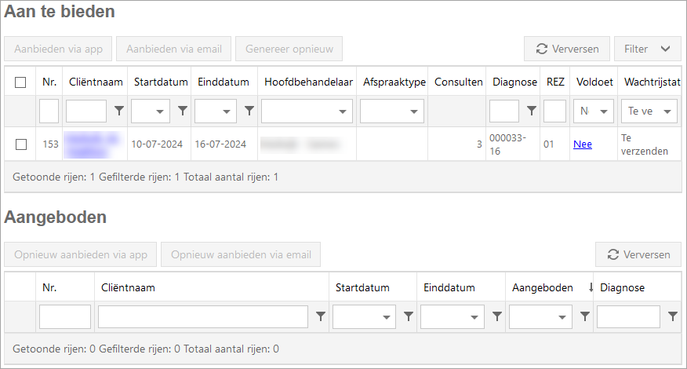Image resolution: width=687 pixels, height=369 pixels.
Task: Click the Cliëntnaam filter funnel icon in the Aangeboden table
Action: 320,316
